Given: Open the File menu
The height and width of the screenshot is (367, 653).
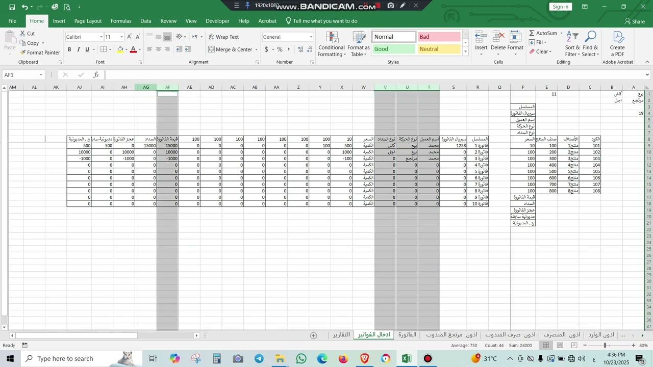Looking at the screenshot, I should pyautogui.click(x=12, y=21).
